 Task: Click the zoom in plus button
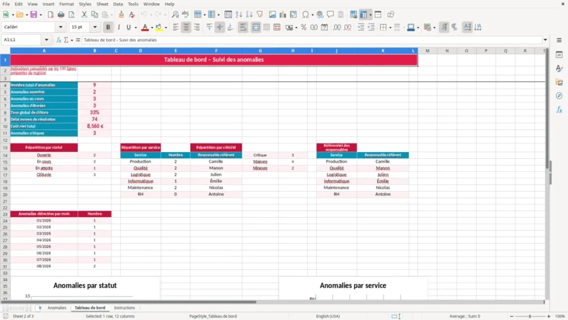pyautogui.click(x=549, y=316)
